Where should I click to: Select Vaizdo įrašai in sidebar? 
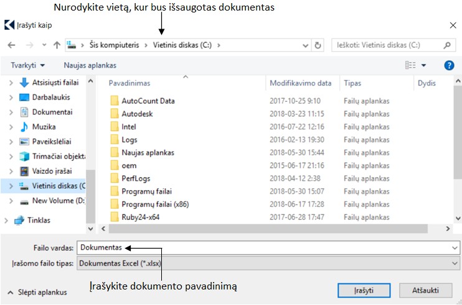click(x=52, y=171)
